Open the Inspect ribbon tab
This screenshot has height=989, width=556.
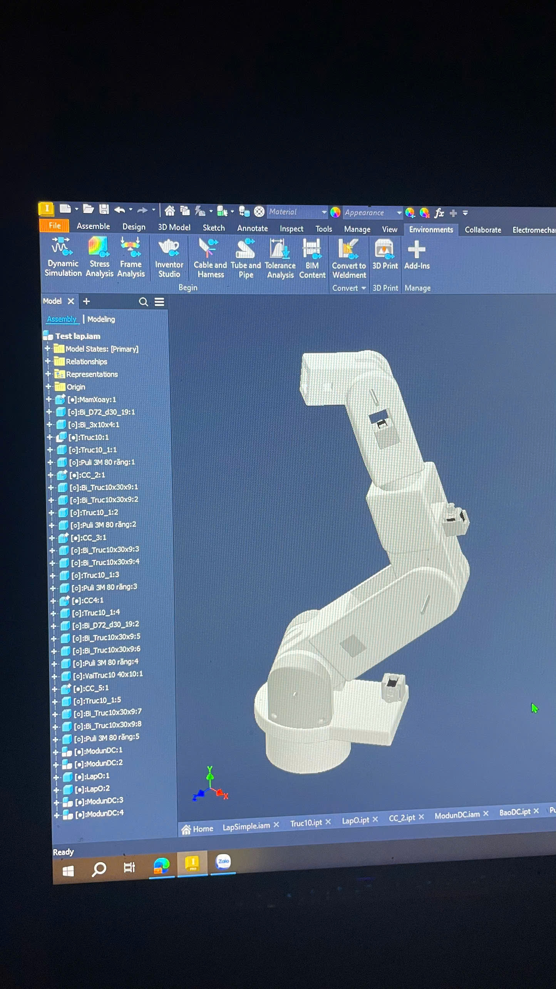[x=291, y=229]
